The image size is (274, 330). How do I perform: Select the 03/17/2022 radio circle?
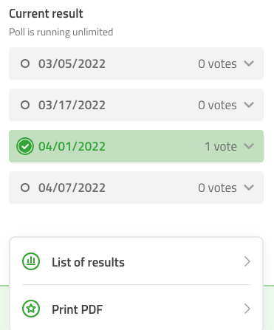click(x=25, y=105)
